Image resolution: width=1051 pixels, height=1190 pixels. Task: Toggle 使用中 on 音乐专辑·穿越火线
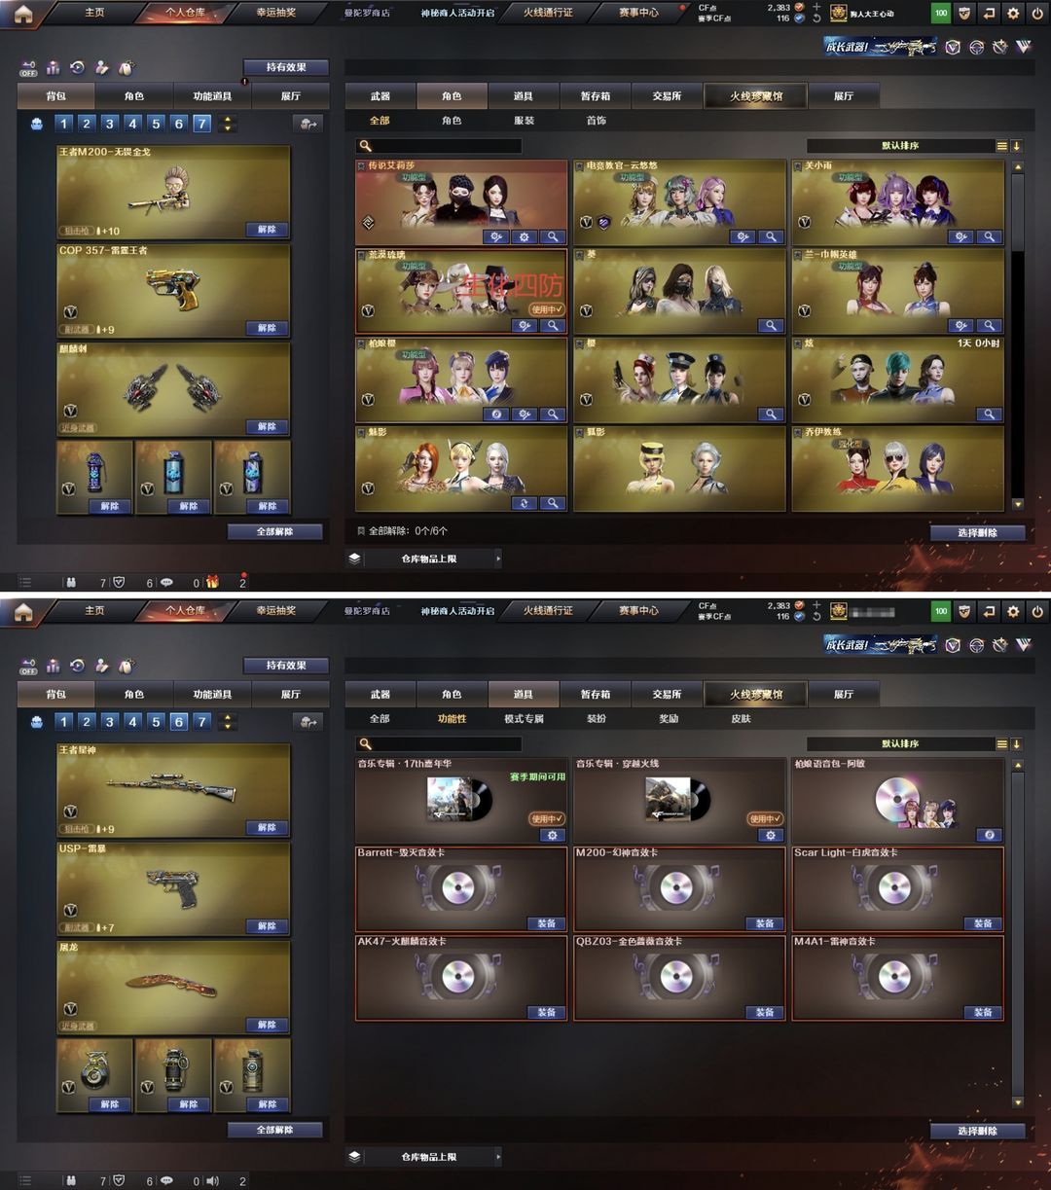pyautogui.click(x=765, y=819)
